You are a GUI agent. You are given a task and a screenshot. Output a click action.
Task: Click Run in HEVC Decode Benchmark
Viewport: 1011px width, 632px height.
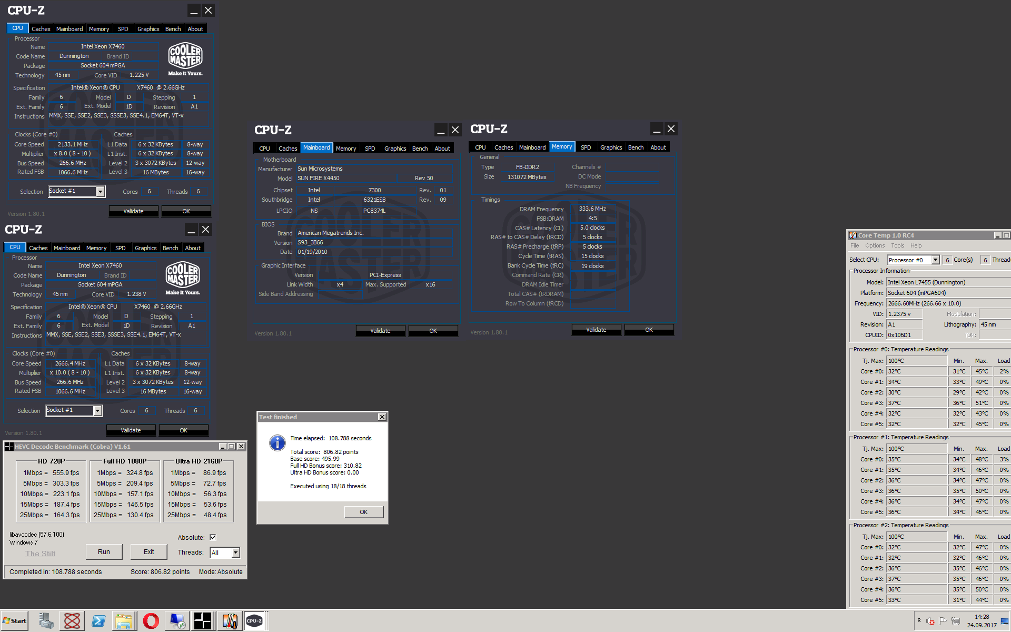[104, 552]
